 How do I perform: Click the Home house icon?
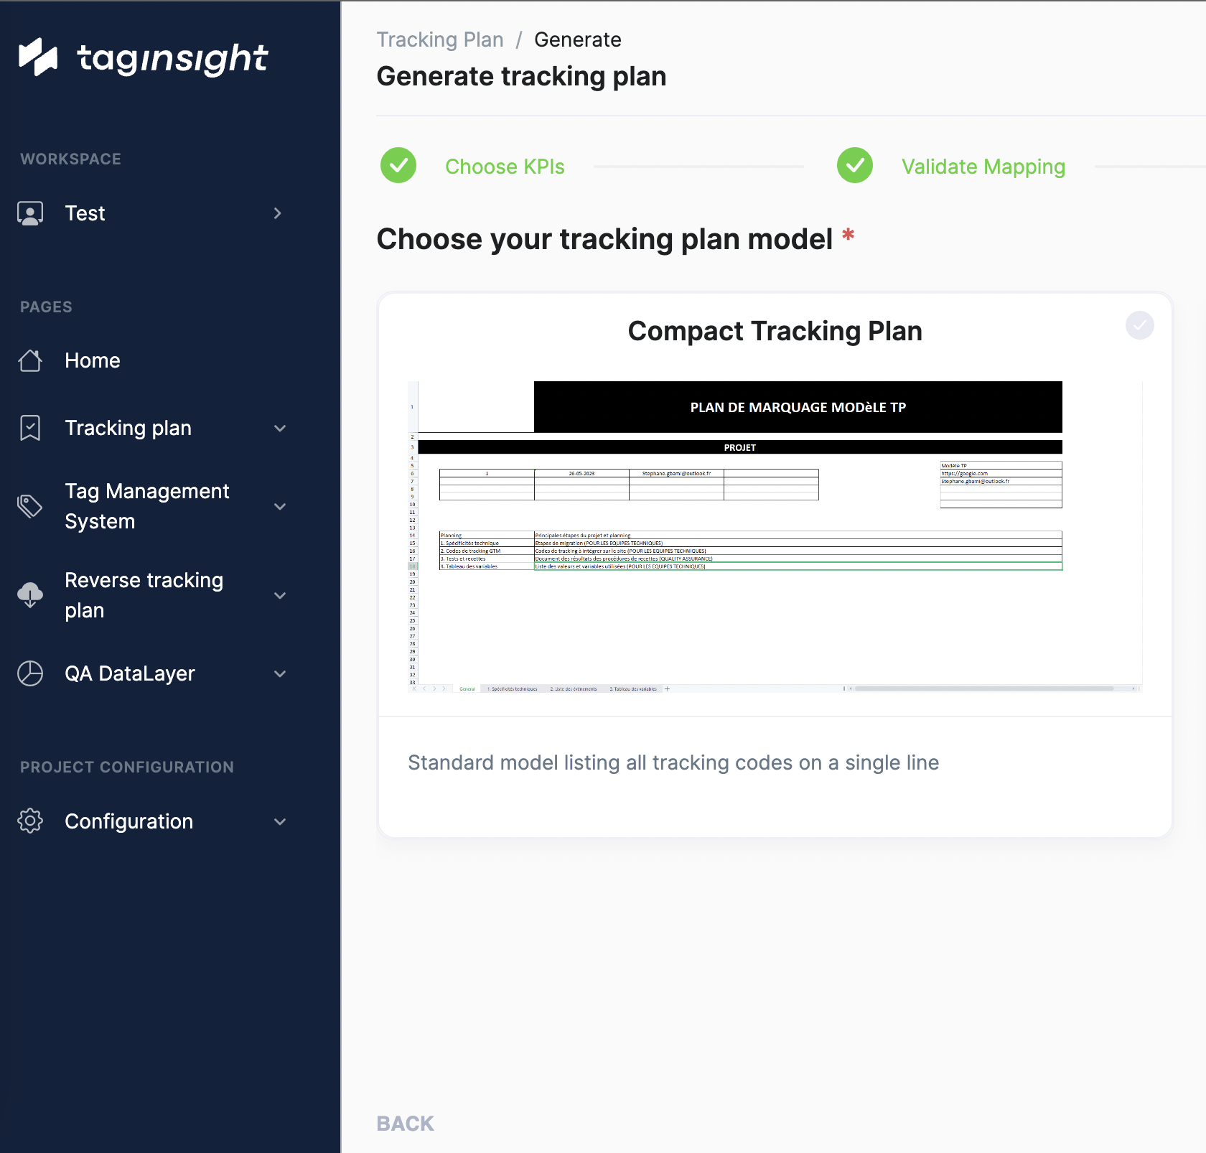[x=30, y=360]
